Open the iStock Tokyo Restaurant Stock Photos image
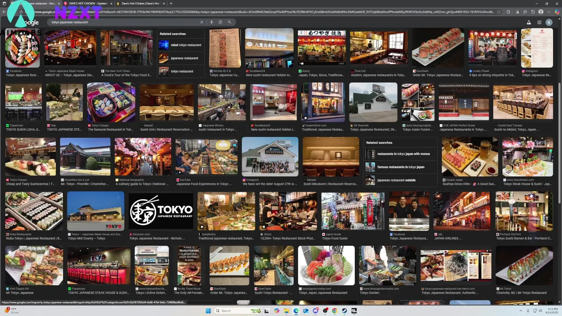Screen dimensions: 562x316 pyautogui.click(x=288, y=211)
